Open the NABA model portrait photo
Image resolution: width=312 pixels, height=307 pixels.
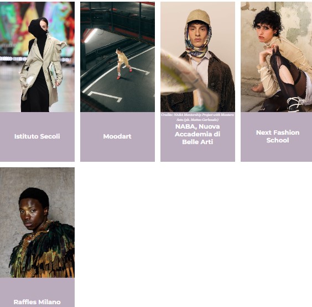[x=197, y=57]
